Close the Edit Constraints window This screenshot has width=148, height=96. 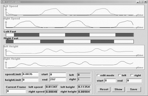pyautogui.click(x=145, y=2)
